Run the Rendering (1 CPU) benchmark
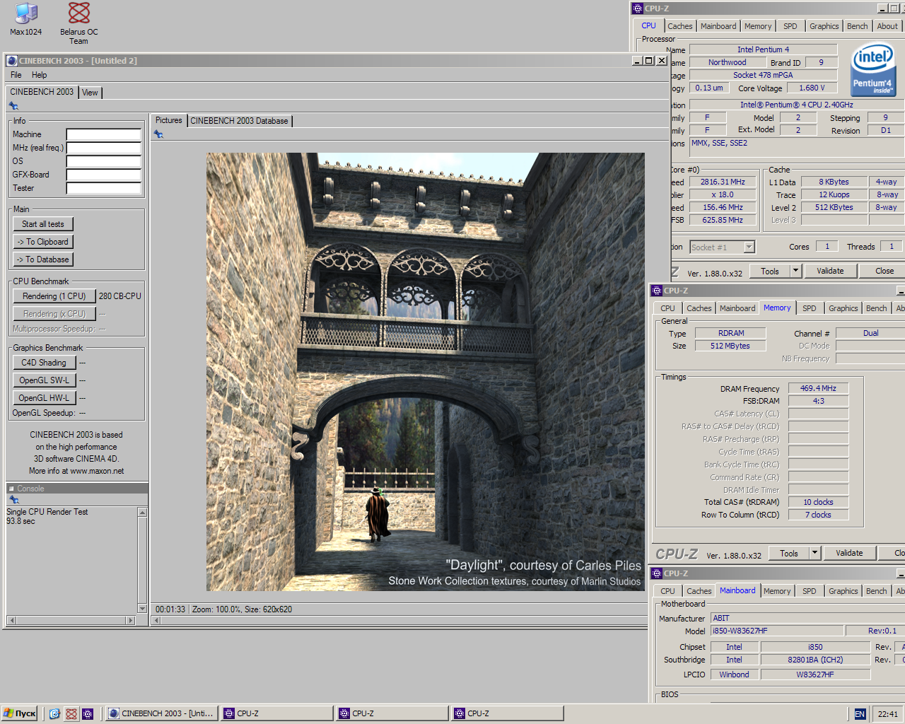 click(x=54, y=296)
